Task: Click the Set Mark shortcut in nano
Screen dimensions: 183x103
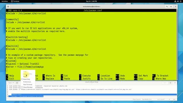Action: point(141,76)
